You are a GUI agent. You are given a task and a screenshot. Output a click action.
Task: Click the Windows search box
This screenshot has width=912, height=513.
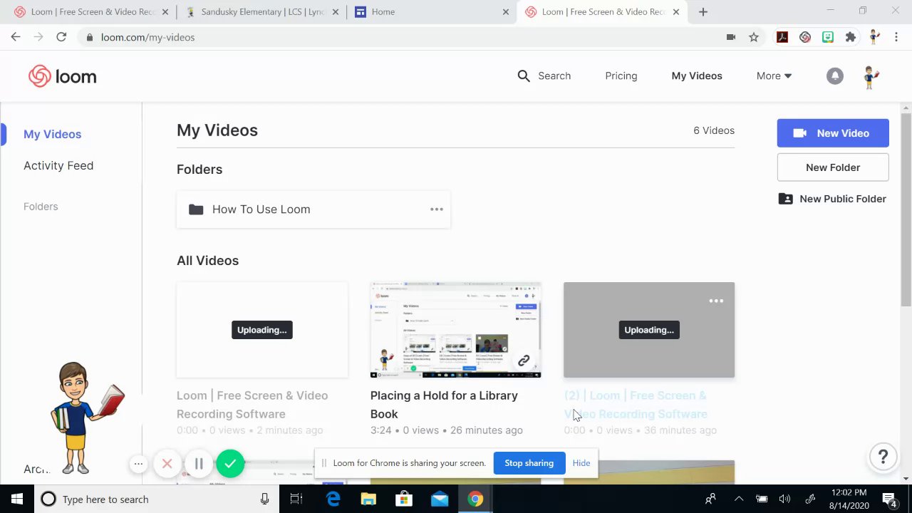(155, 499)
